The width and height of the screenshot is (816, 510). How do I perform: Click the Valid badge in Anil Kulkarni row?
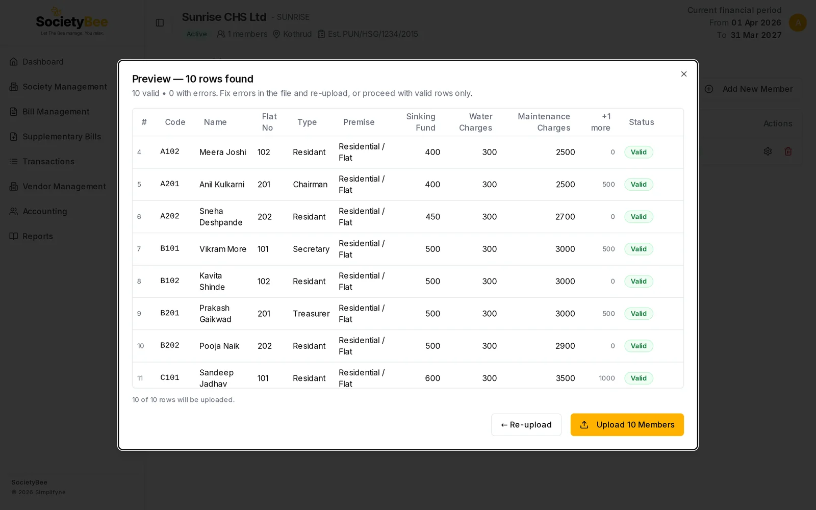click(x=639, y=185)
